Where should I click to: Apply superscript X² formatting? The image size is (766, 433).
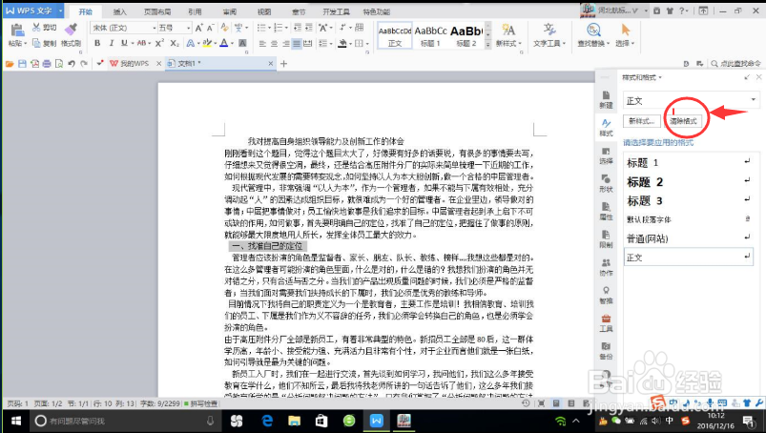click(159, 43)
